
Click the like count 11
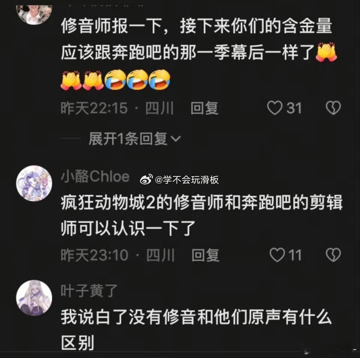(x=295, y=255)
